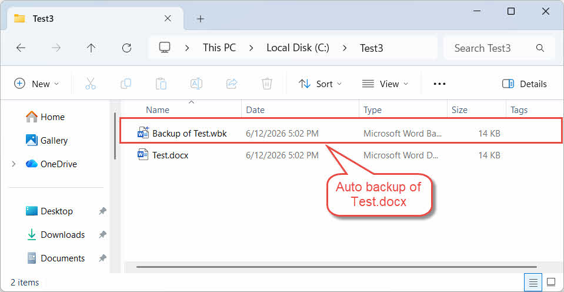The width and height of the screenshot is (564, 292).
Task: Click the Forward navigation arrow
Action: coord(56,48)
